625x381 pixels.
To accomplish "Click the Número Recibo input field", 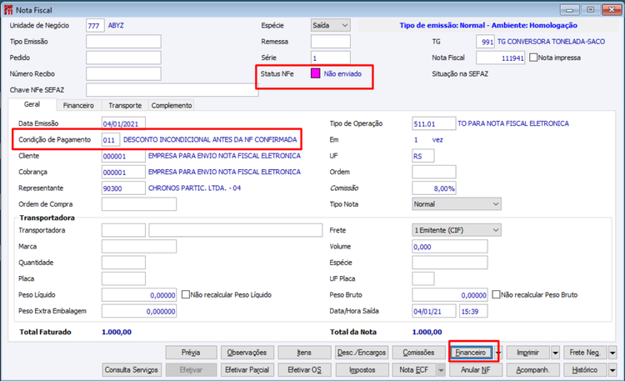I will pyautogui.click(x=123, y=73).
